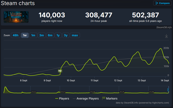
Task: Click the 2023 label in navigator
Action: (x=63, y=92)
